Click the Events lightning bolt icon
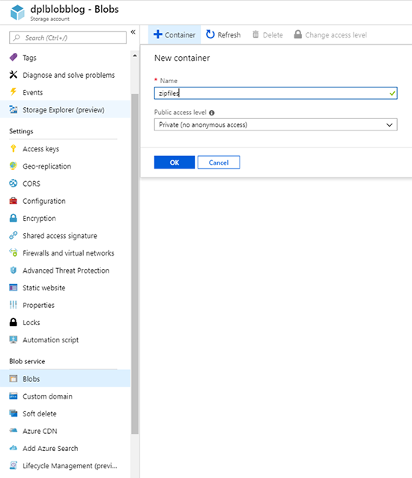The width and height of the screenshot is (412, 478). [13, 92]
